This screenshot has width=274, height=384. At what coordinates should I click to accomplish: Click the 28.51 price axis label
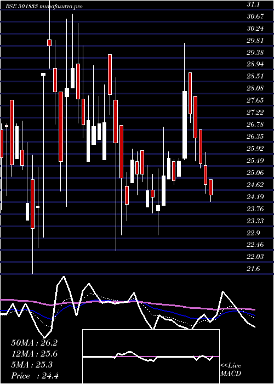(256, 76)
